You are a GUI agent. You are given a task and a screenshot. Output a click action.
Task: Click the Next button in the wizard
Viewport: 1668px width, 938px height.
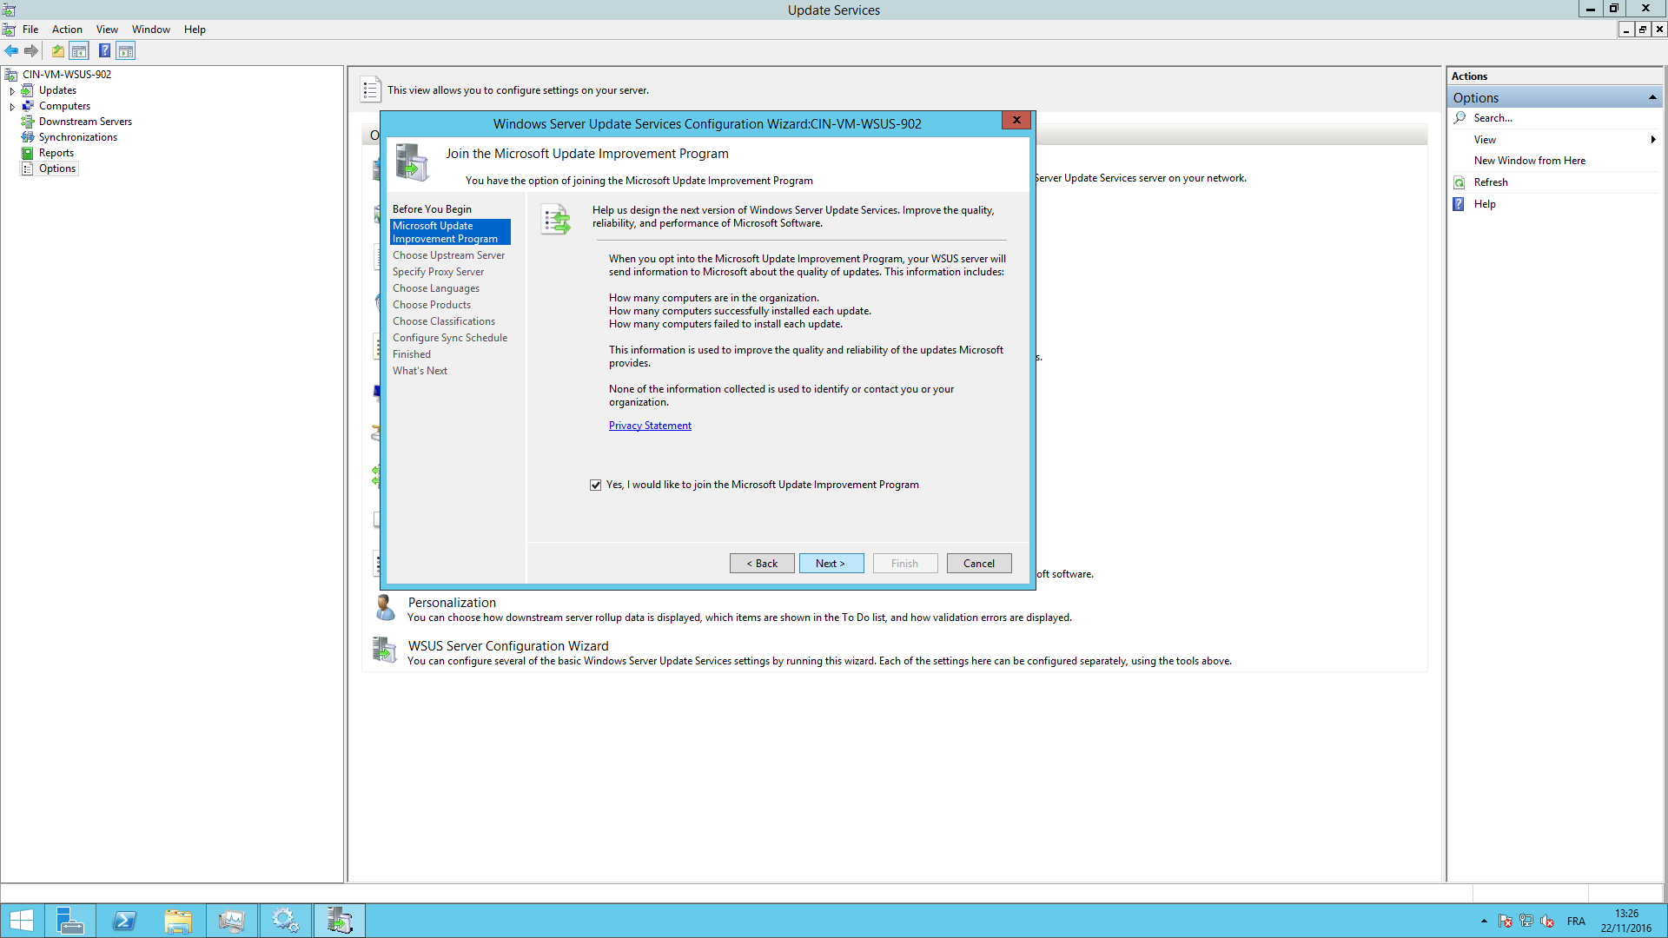click(831, 564)
